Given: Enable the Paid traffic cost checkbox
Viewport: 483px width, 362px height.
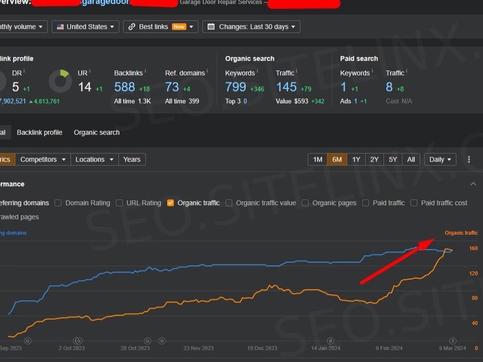Looking at the screenshot, I should [x=414, y=203].
